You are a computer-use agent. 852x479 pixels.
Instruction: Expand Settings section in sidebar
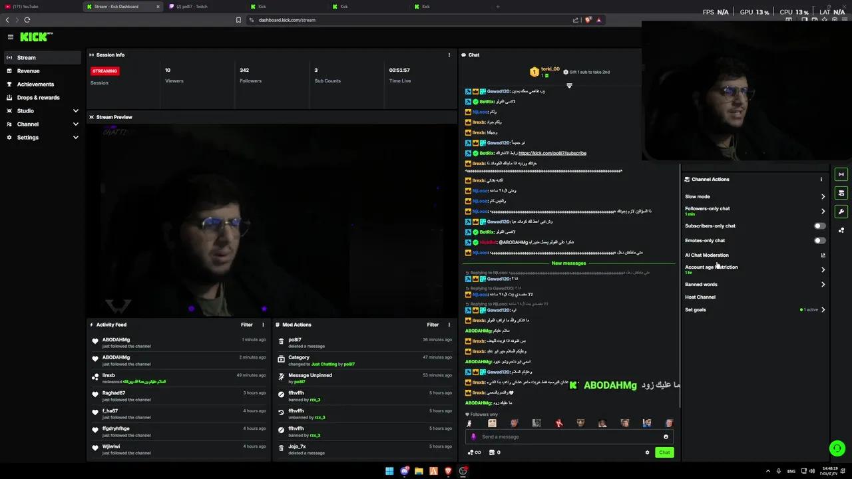(x=75, y=138)
